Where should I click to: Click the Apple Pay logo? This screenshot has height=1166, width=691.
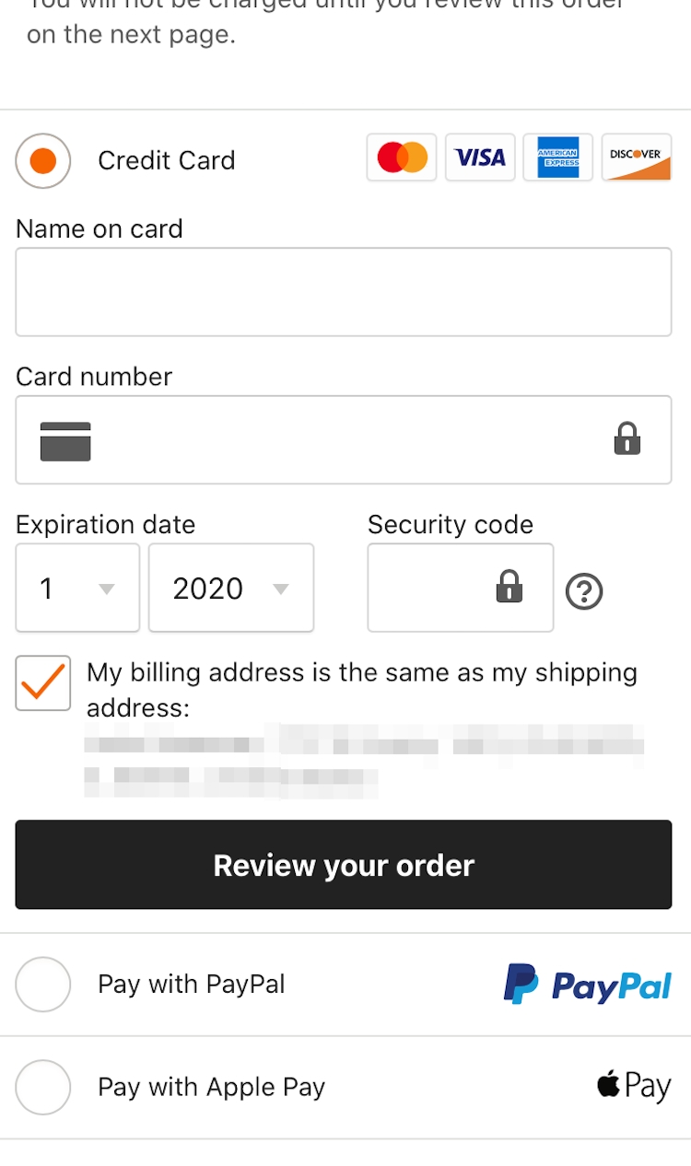tap(634, 1087)
